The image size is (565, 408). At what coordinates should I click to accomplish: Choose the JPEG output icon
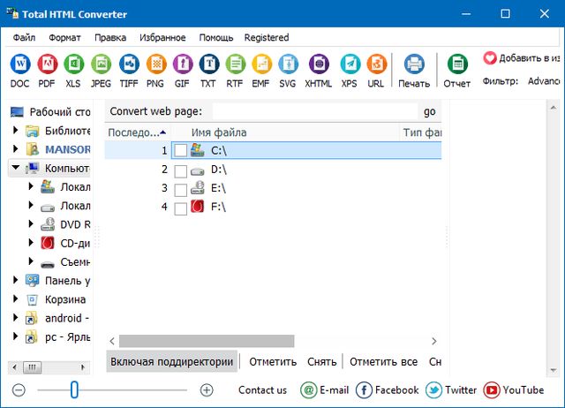tap(102, 64)
